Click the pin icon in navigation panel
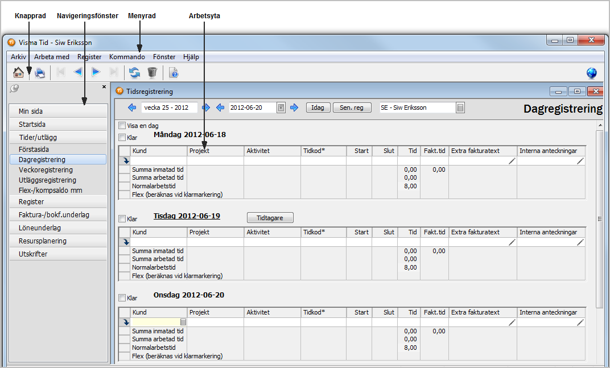610x368 pixels. pos(15,88)
